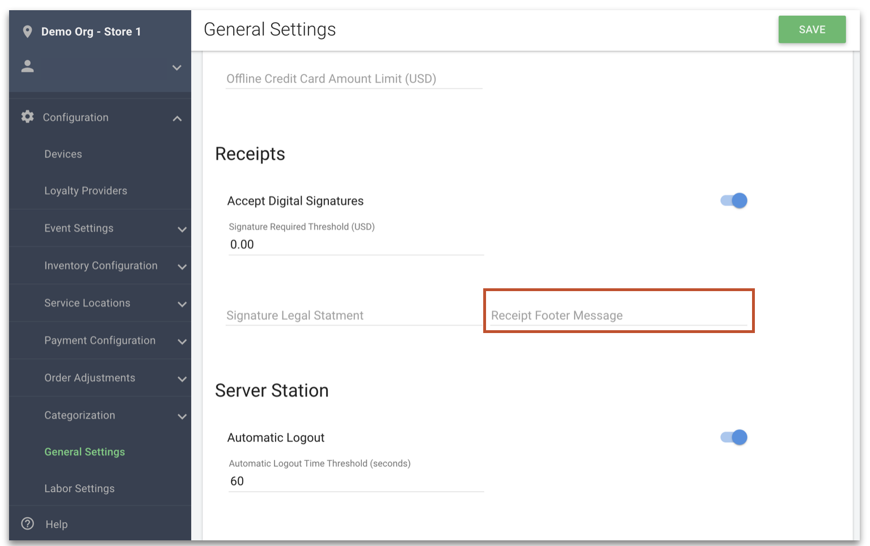Click the green SAVE button

pyautogui.click(x=812, y=29)
